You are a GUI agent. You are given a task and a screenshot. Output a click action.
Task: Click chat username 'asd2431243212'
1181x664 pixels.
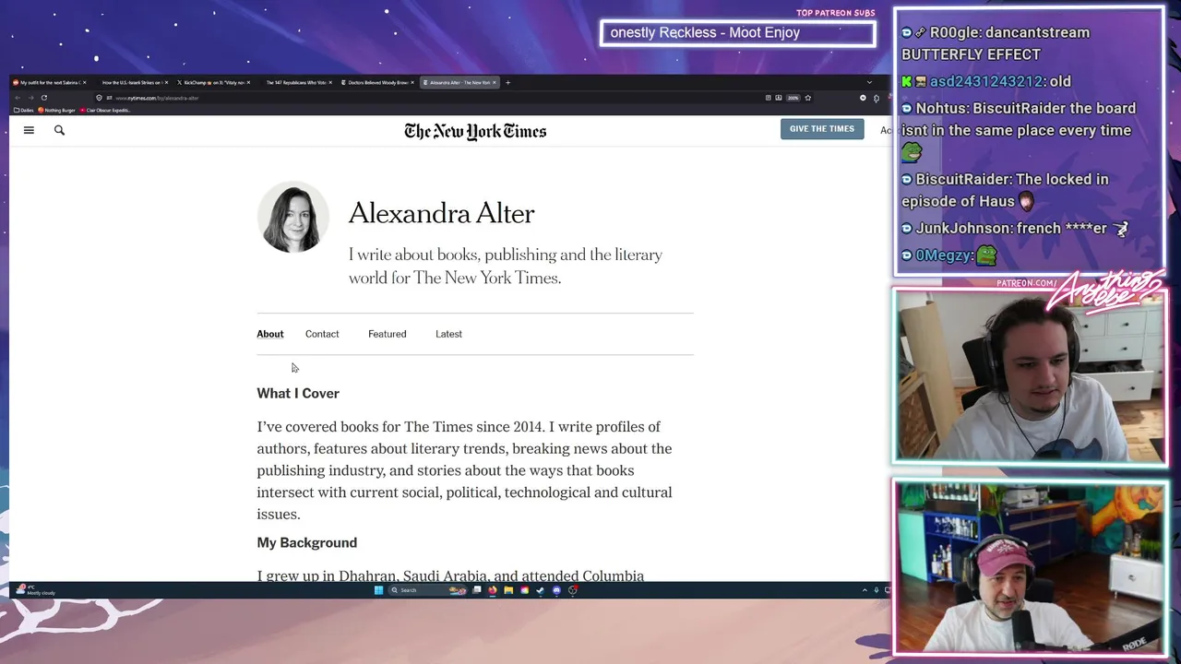[x=986, y=81]
